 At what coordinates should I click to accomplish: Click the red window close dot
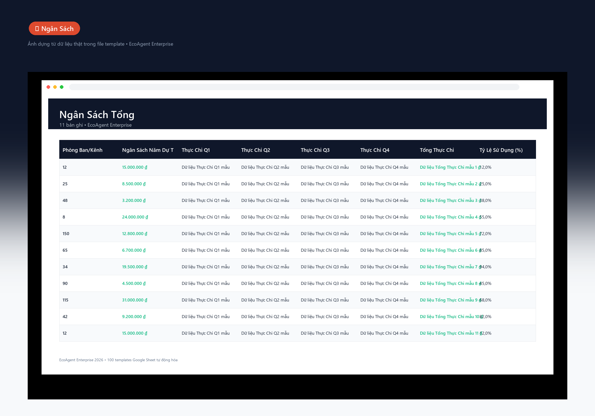48,87
